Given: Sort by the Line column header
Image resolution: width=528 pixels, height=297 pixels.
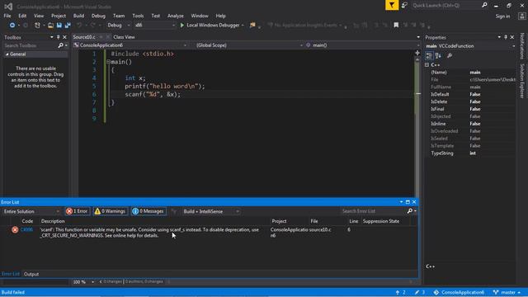Looking at the screenshot, I should pyautogui.click(x=354, y=221).
